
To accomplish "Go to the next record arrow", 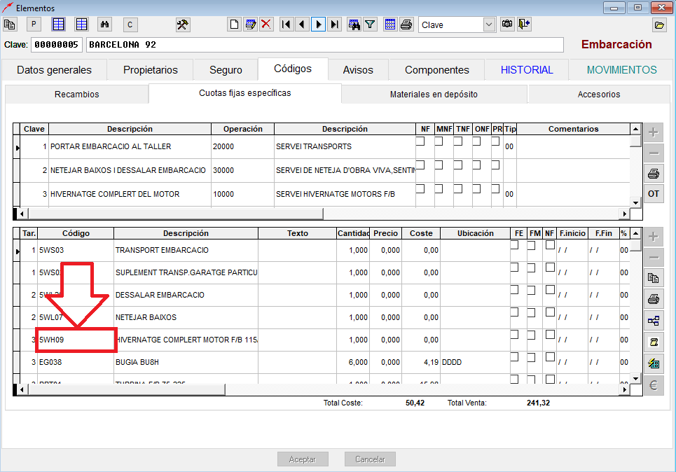I will [319, 25].
